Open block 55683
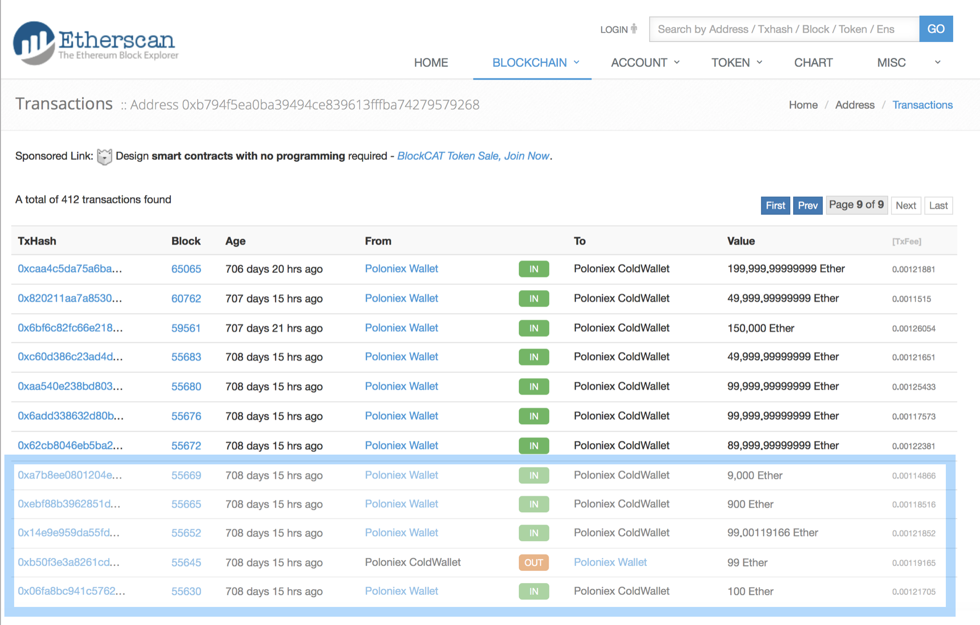 click(x=186, y=357)
